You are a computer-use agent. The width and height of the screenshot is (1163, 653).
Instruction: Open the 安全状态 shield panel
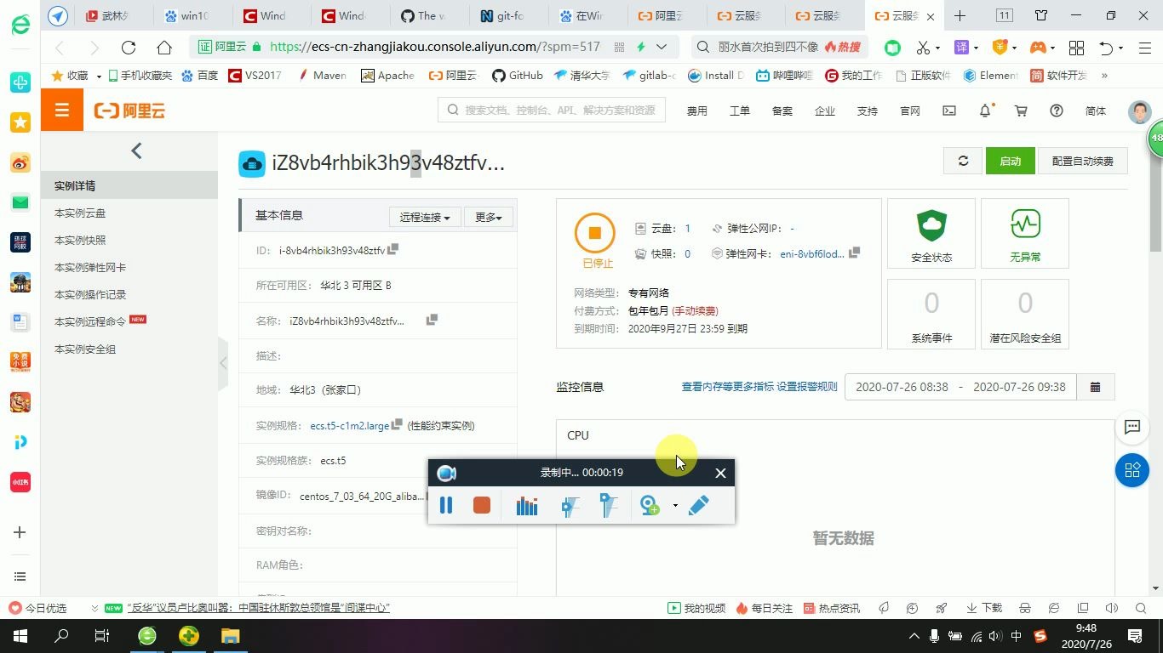click(931, 233)
